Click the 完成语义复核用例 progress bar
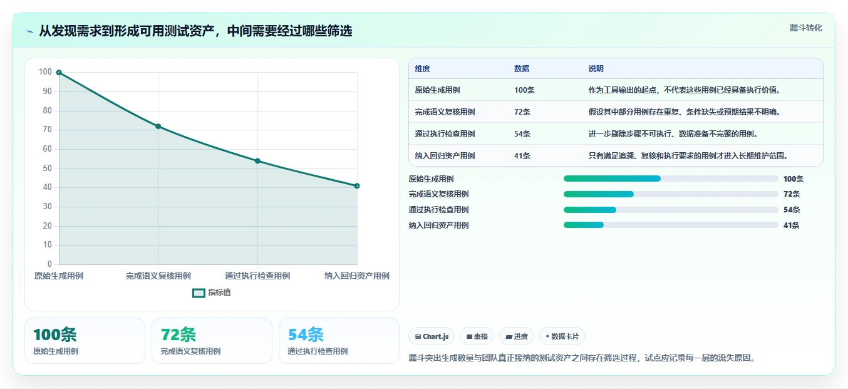 tap(671, 194)
